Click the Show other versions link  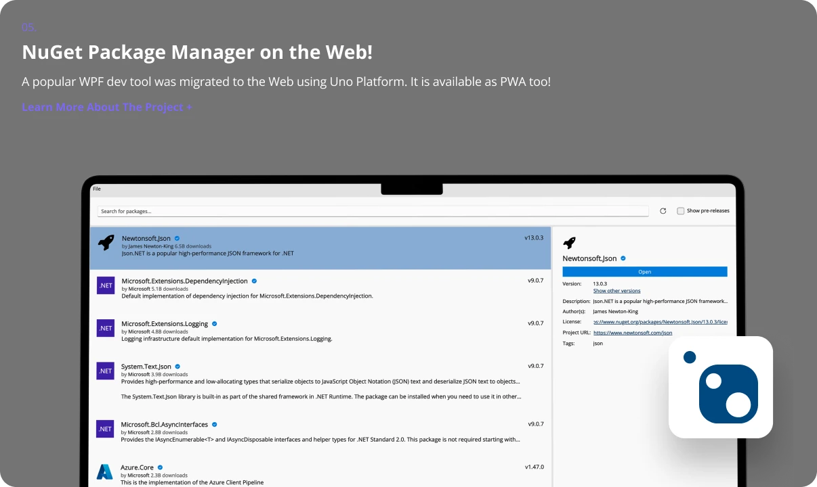(616, 291)
